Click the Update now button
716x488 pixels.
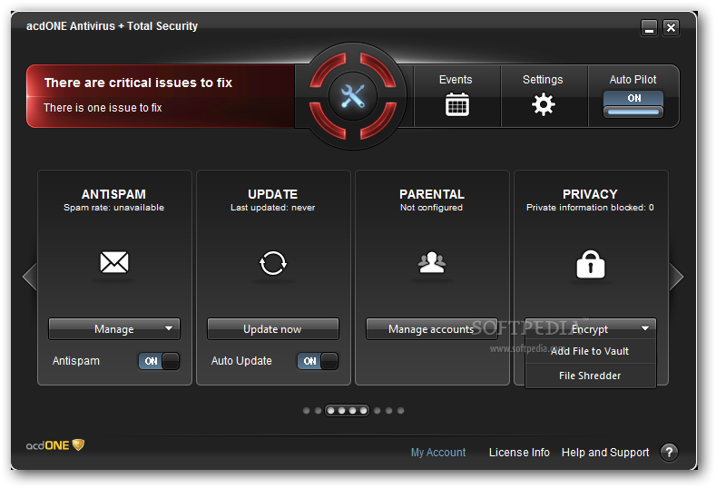272,329
